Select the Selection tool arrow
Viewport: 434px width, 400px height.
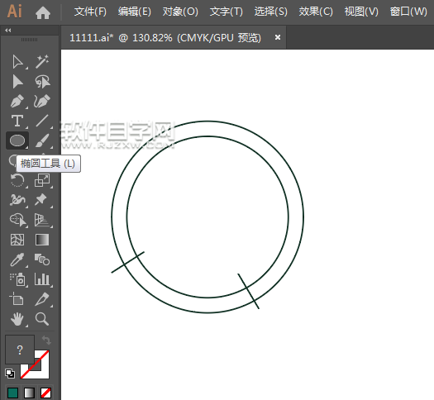pyautogui.click(x=17, y=62)
